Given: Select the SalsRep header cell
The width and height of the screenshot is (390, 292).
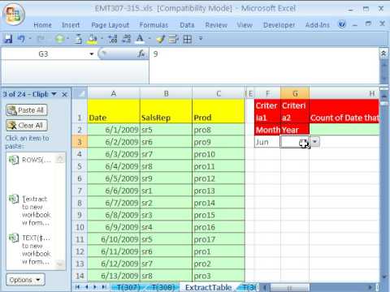Looking at the screenshot, I should (166, 111).
